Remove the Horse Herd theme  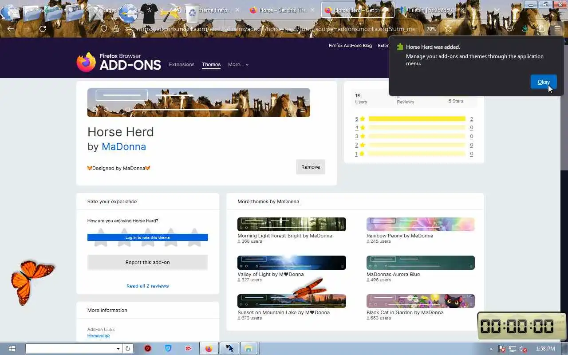[x=311, y=167]
